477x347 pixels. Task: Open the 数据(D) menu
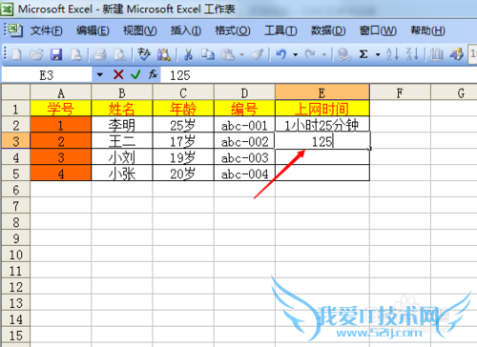pyautogui.click(x=328, y=31)
